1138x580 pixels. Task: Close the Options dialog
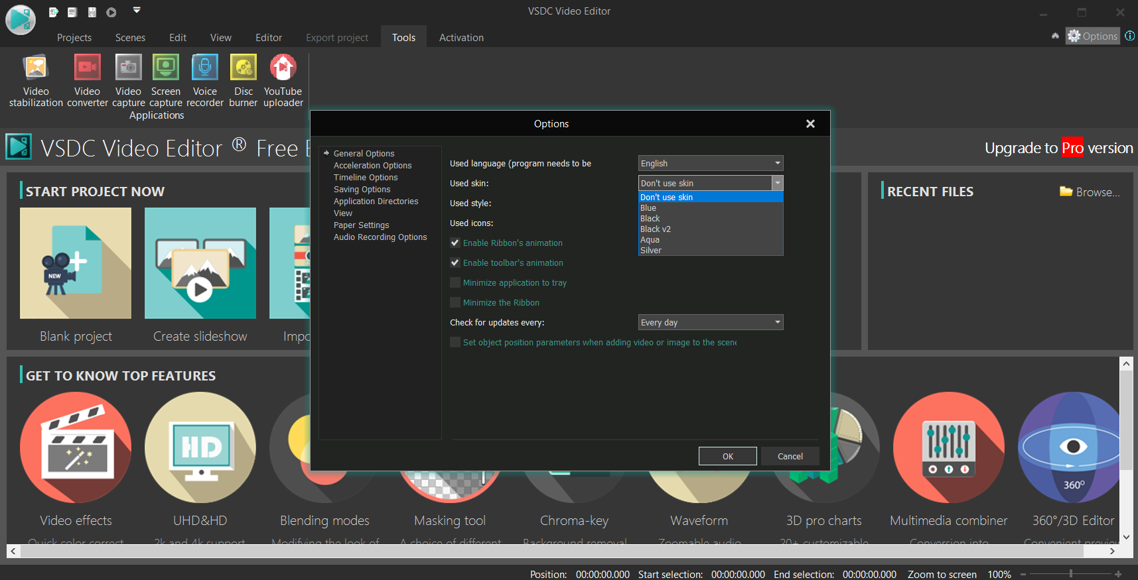pos(810,124)
